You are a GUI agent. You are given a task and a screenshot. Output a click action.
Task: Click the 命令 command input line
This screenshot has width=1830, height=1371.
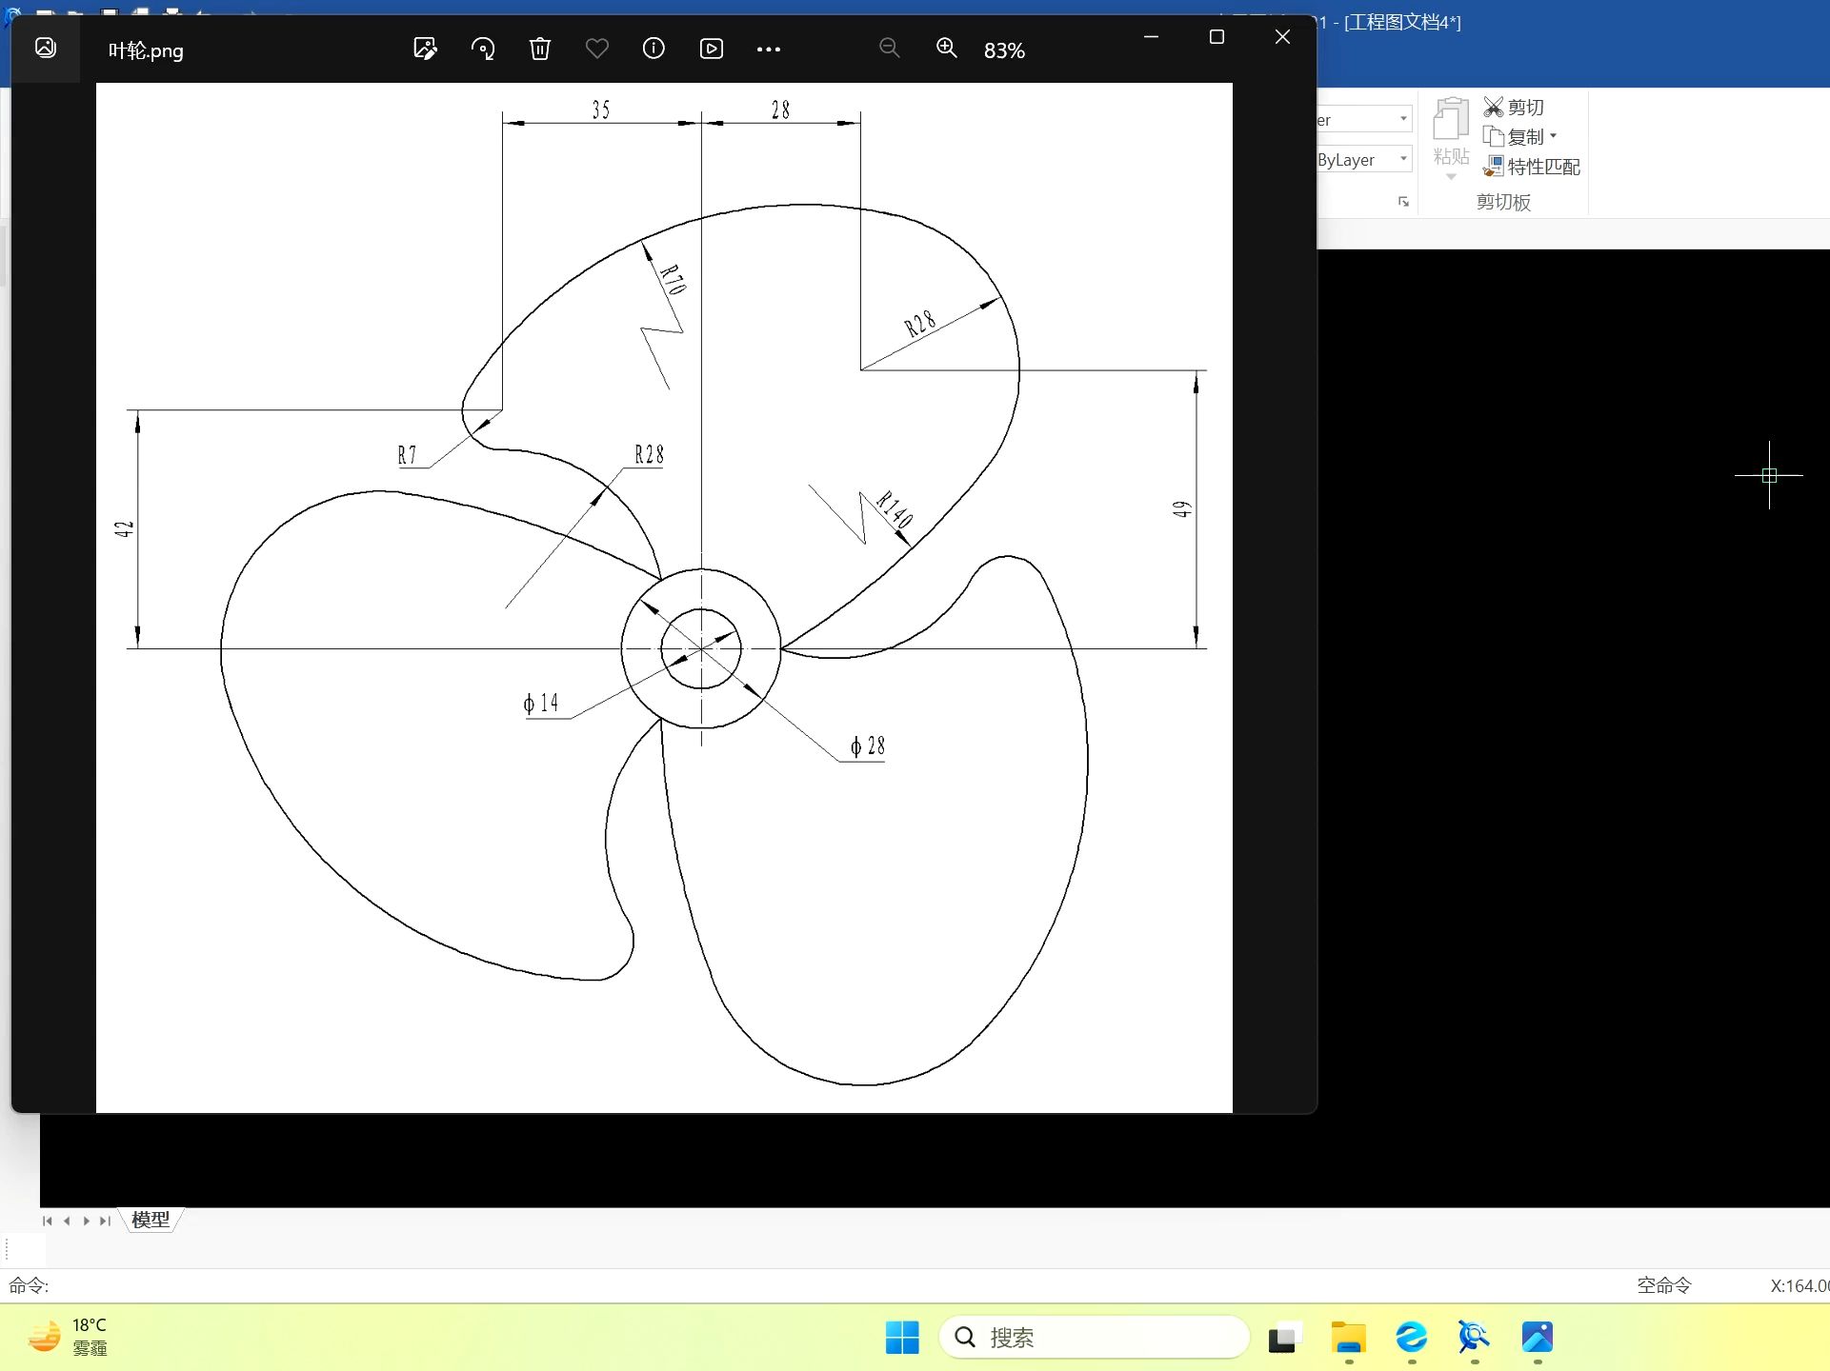click(819, 1285)
